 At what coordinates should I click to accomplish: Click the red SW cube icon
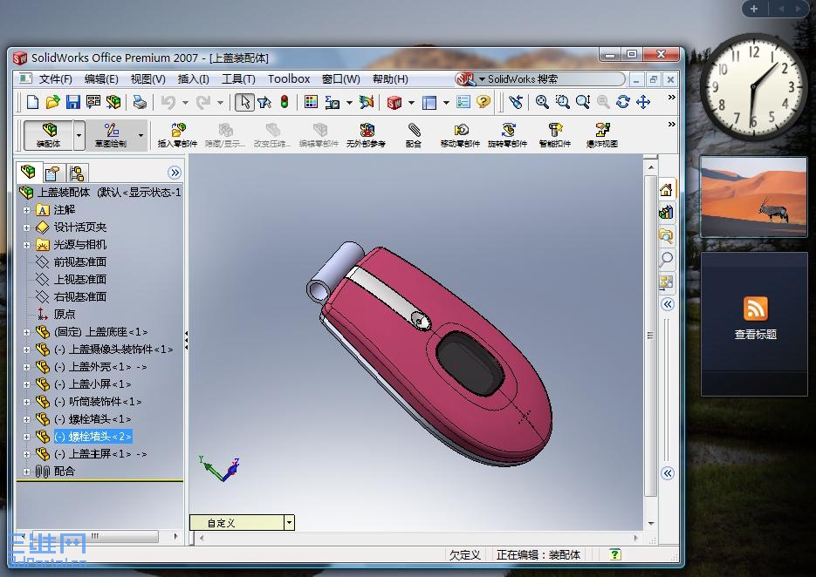(x=394, y=102)
